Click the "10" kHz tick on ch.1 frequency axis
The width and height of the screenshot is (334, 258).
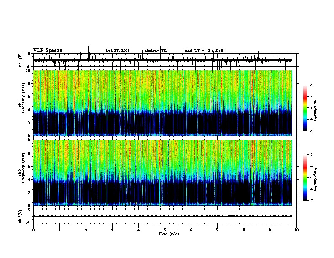click(x=29, y=70)
